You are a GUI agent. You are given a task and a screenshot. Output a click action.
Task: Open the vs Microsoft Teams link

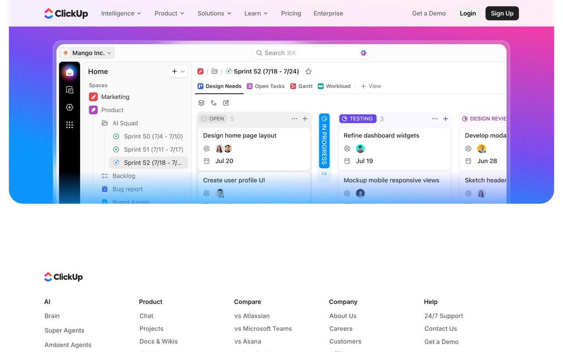[x=263, y=329]
